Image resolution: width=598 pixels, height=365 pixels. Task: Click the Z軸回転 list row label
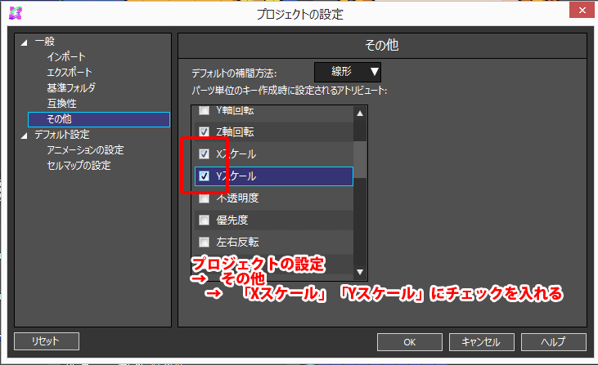click(235, 132)
